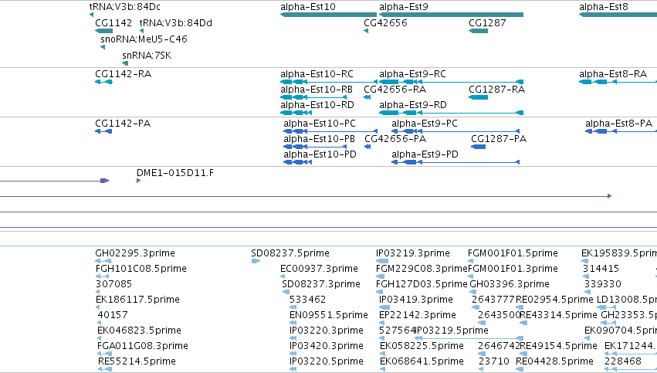Click the IP03219.5prime EST alignment line
The height and width of the screenshot is (373, 657).
pos(469,338)
